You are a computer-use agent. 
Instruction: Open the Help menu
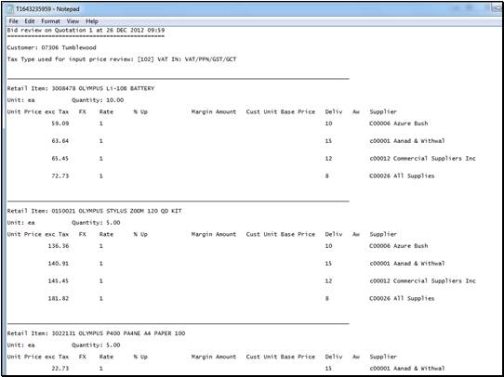(x=92, y=21)
